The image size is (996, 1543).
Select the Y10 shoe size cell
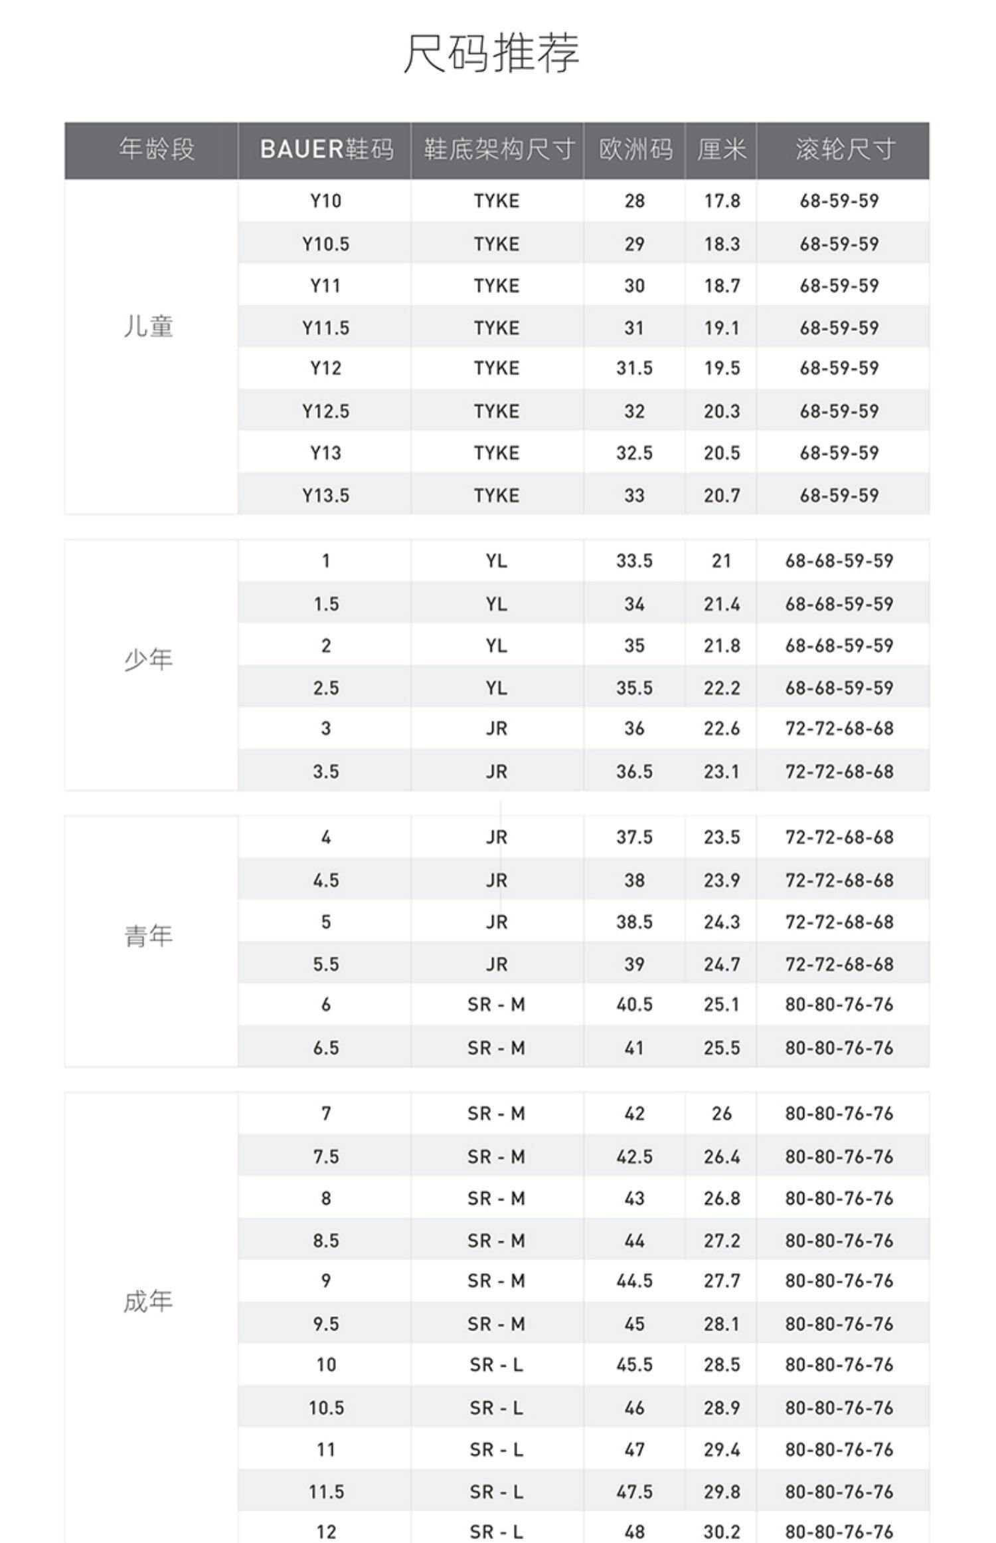[325, 201]
